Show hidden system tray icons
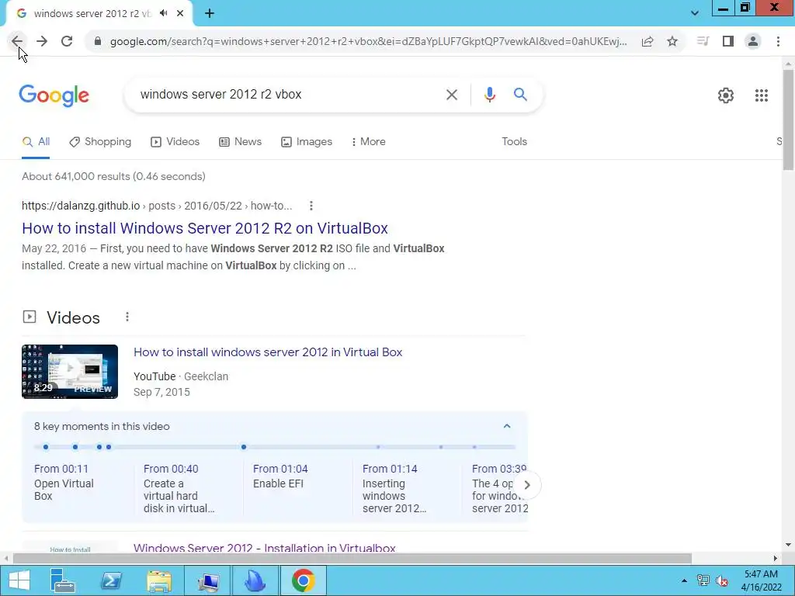795x596 pixels. click(x=684, y=580)
